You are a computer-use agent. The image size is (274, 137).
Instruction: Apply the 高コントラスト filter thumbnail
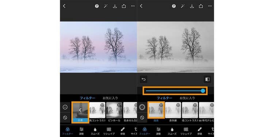click(97, 110)
